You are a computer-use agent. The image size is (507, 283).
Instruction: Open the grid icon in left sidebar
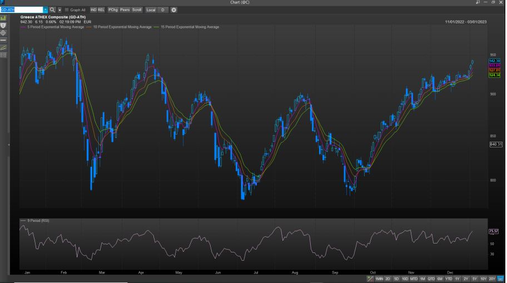click(3, 54)
